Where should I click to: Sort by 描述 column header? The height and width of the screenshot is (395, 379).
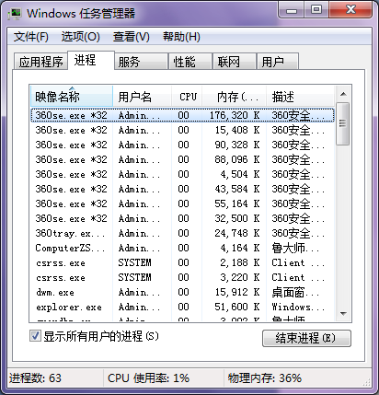[300, 97]
